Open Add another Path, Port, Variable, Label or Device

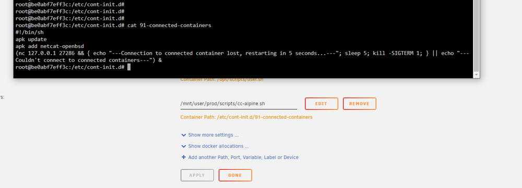pos(240,157)
